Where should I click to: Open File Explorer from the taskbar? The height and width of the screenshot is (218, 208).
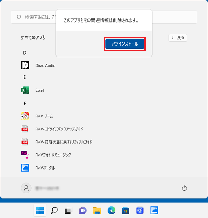coord(97,210)
